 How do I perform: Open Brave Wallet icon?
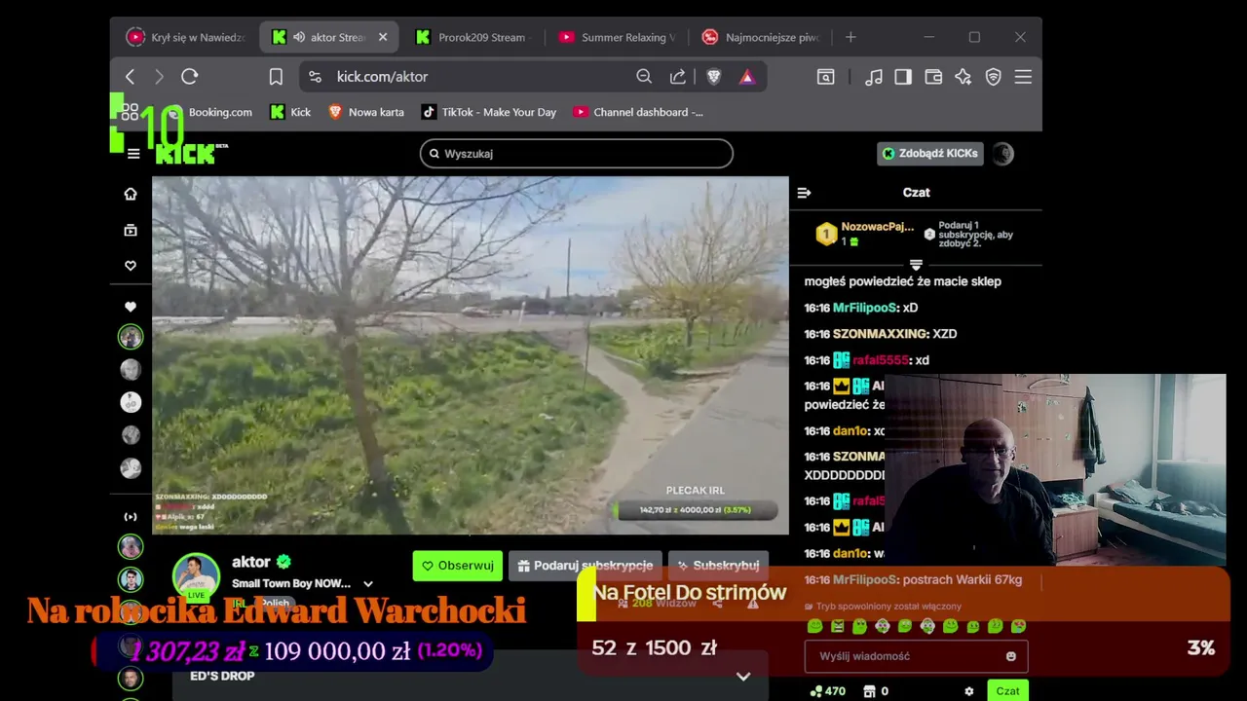tap(933, 76)
